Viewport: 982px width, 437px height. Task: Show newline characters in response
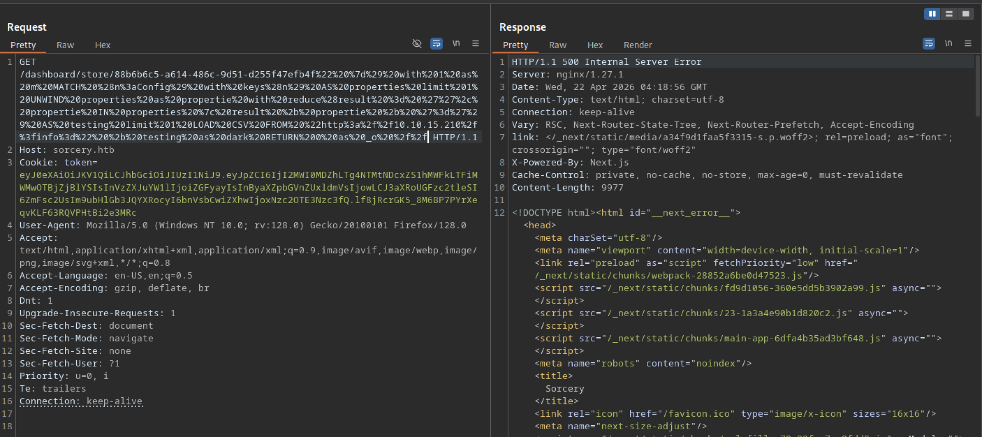[x=948, y=44]
